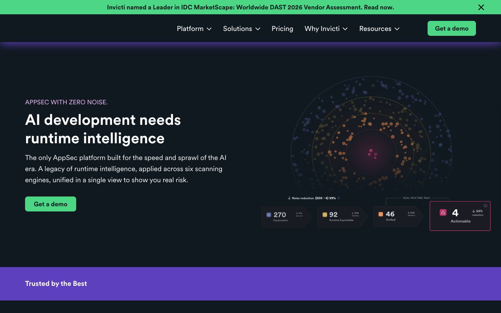The image size is (501, 313).
Task: Expand the Solutions navigation menu
Action: [241, 29]
